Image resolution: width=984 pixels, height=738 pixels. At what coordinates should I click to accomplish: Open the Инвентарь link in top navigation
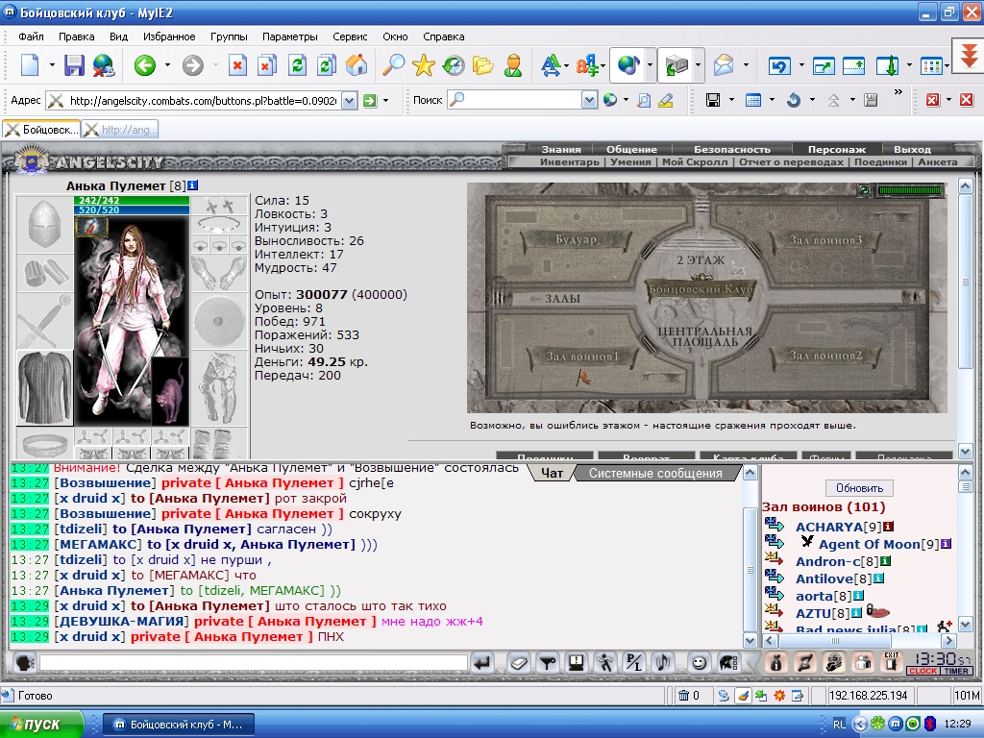569,161
